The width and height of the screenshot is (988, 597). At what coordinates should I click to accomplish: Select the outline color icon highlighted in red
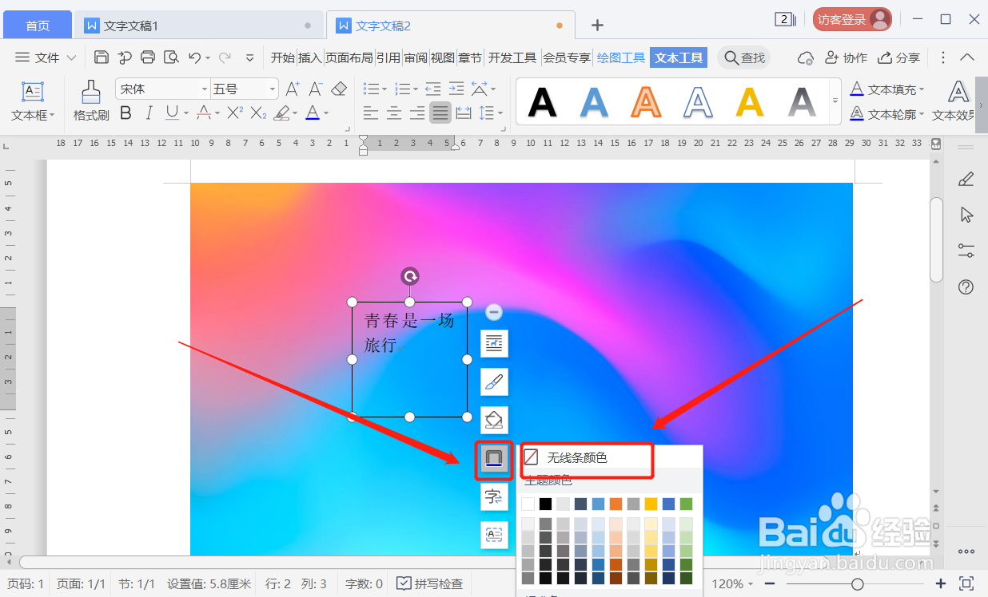click(493, 459)
